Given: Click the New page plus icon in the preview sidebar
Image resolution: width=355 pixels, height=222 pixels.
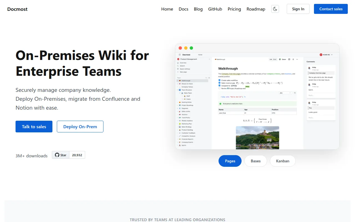Looking at the screenshot, I should coord(178,72).
